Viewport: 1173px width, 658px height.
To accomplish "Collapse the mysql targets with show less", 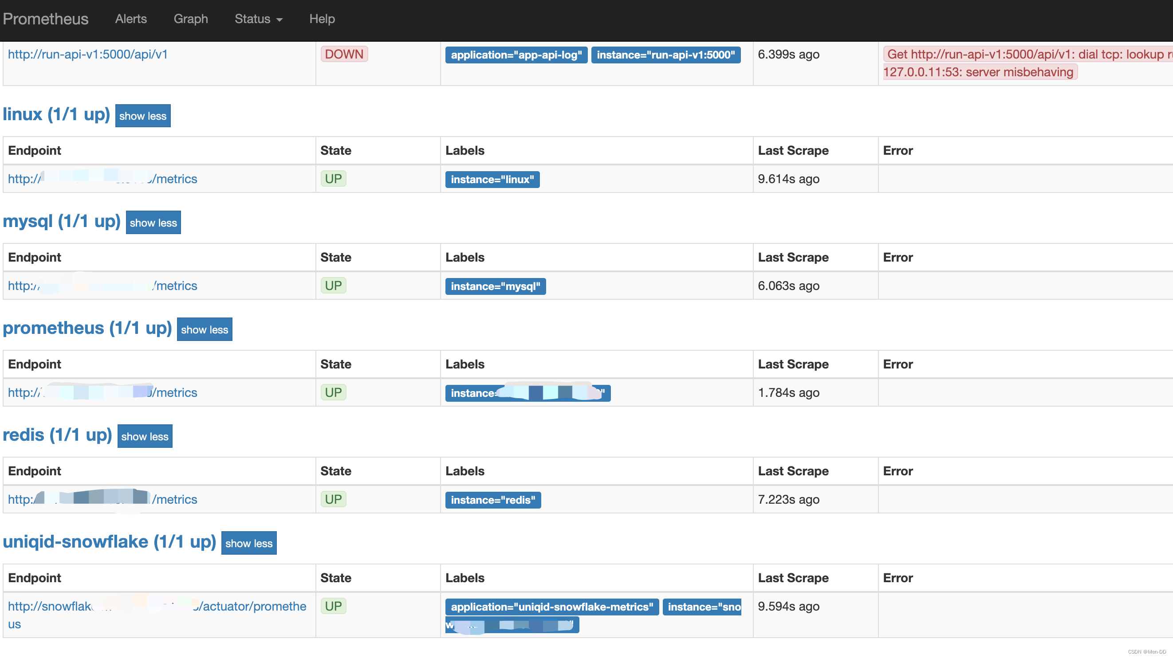I will click(153, 223).
